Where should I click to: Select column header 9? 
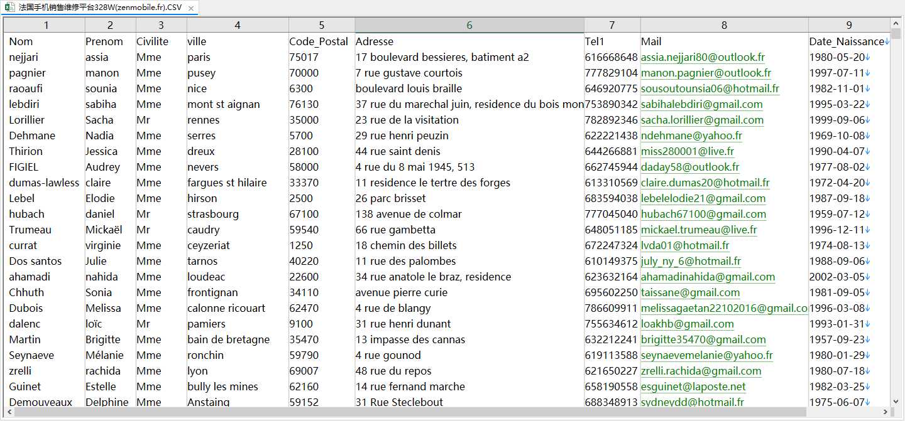849,25
